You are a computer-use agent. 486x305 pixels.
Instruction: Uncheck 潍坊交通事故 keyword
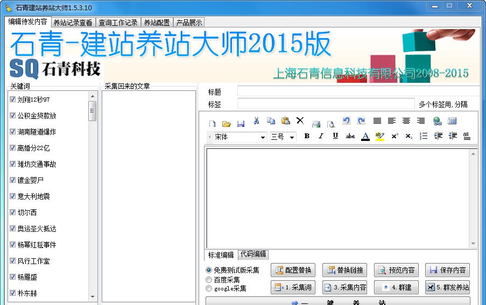[x=13, y=164]
